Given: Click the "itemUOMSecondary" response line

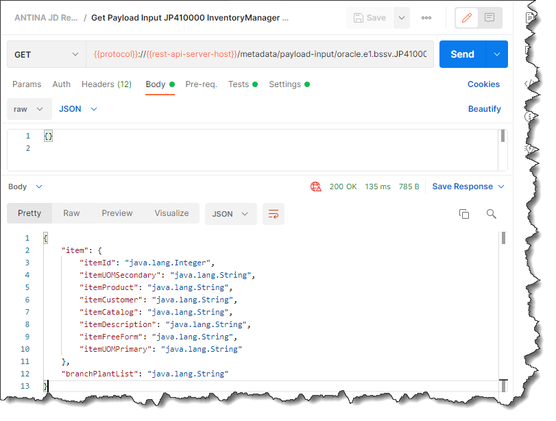Looking at the screenshot, I should point(167,275).
